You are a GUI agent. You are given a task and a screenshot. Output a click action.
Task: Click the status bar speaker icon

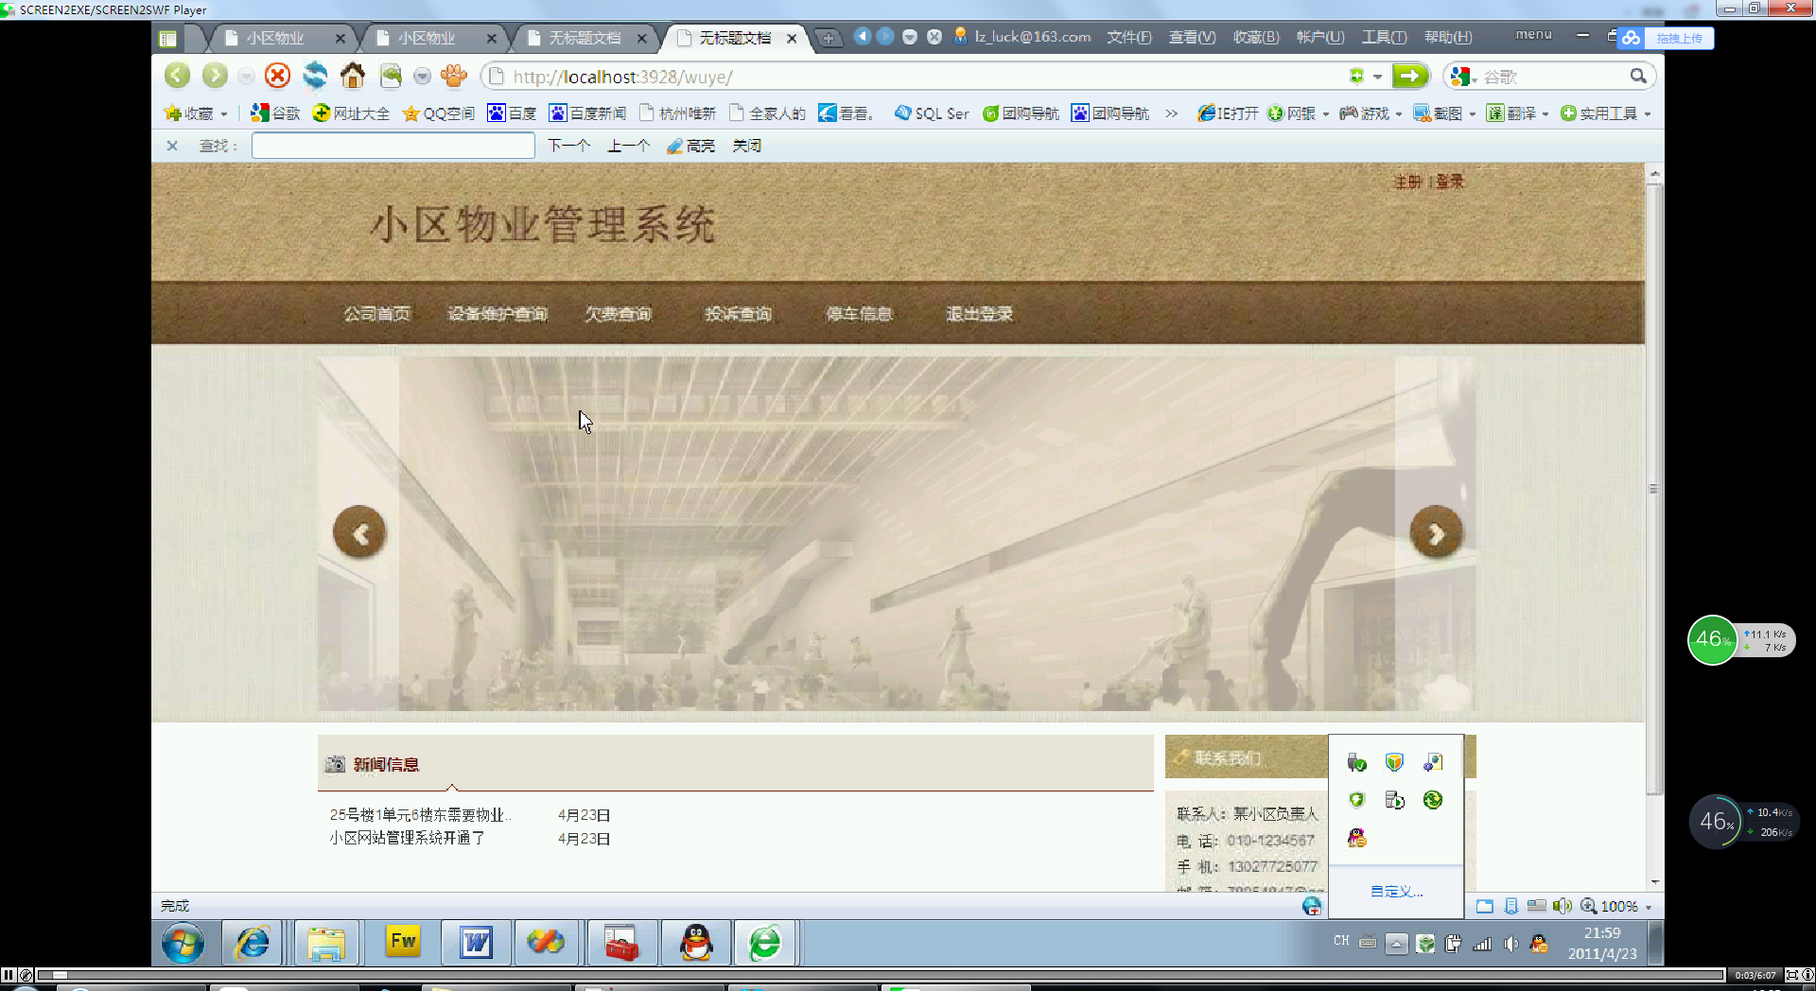tap(1562, 906)
